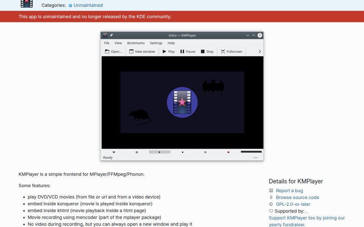Open the Report a bug link
Image resolution: width=364 pixels, height=227 pixels.
point(289,191)
